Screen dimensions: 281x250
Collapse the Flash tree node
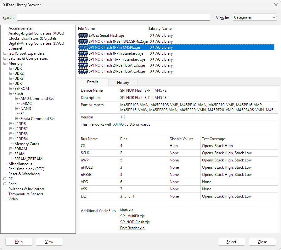(x=11, y=94)
